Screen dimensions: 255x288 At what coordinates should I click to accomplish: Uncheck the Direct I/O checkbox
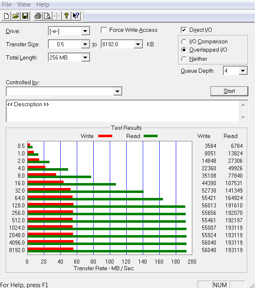coord(184,30)
